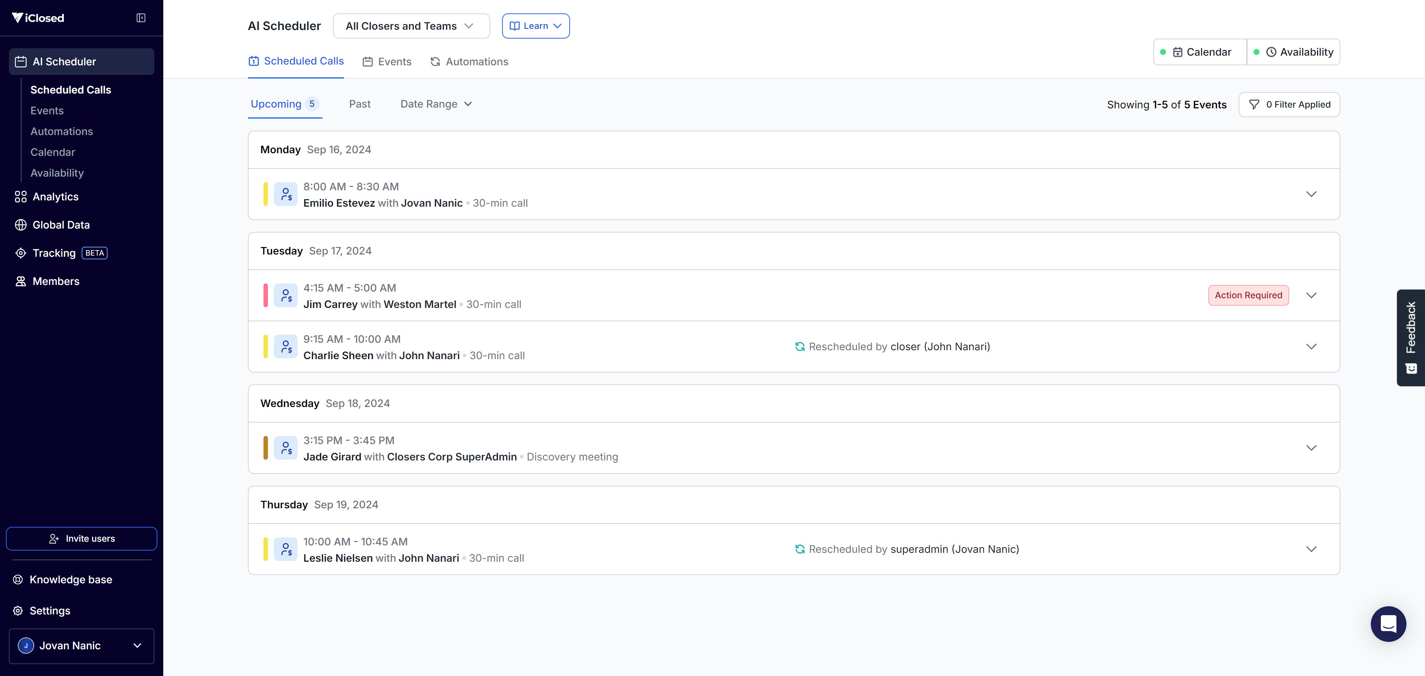Open Settings from the gear icon
1425x676 pixels.
(x=18, y=611)
